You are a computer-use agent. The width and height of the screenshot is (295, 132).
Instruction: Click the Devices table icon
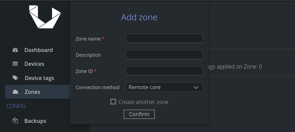(15, 64)
